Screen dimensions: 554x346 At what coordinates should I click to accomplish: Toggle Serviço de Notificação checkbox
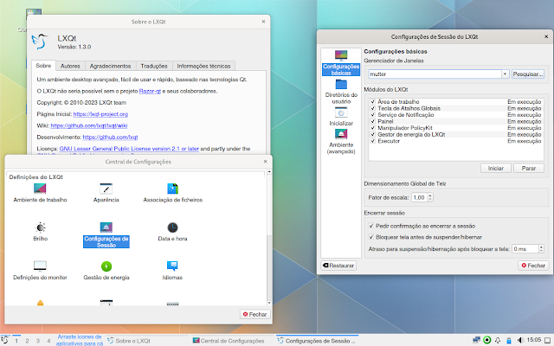[x=372, y=115]
